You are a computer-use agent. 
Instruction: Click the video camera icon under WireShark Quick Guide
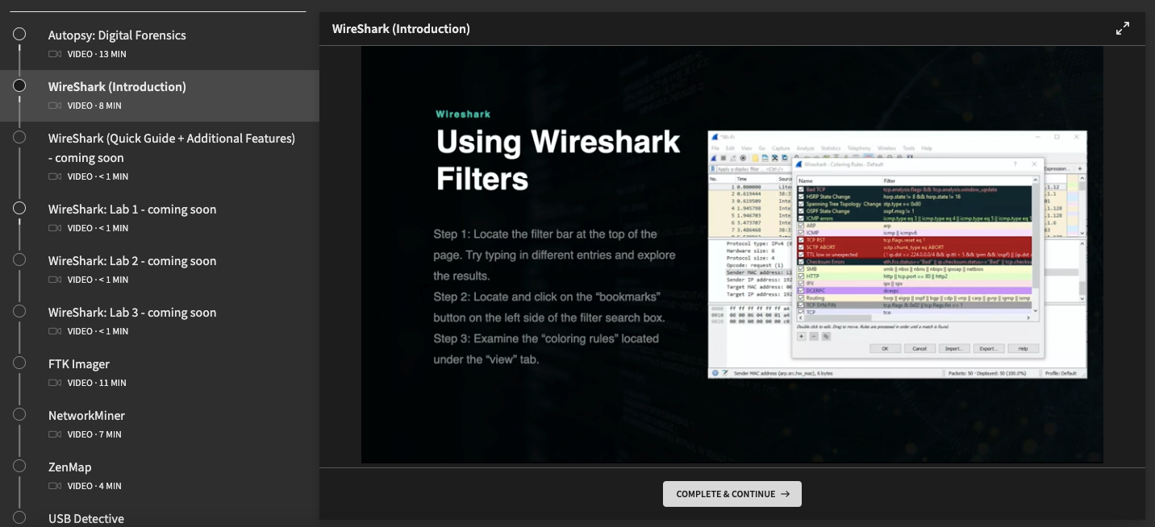tap(55, 176)
